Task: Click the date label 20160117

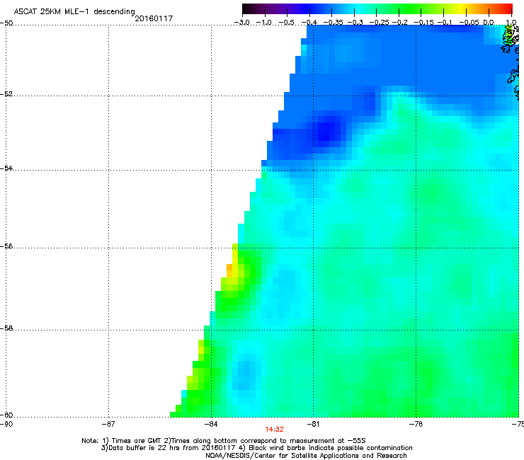Action: pyautogui.click(x=154, y=18)
